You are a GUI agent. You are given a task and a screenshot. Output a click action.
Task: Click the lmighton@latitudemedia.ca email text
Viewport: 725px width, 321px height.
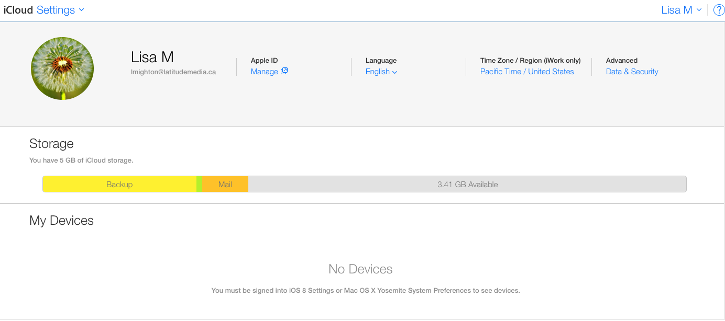coord(173,72)
